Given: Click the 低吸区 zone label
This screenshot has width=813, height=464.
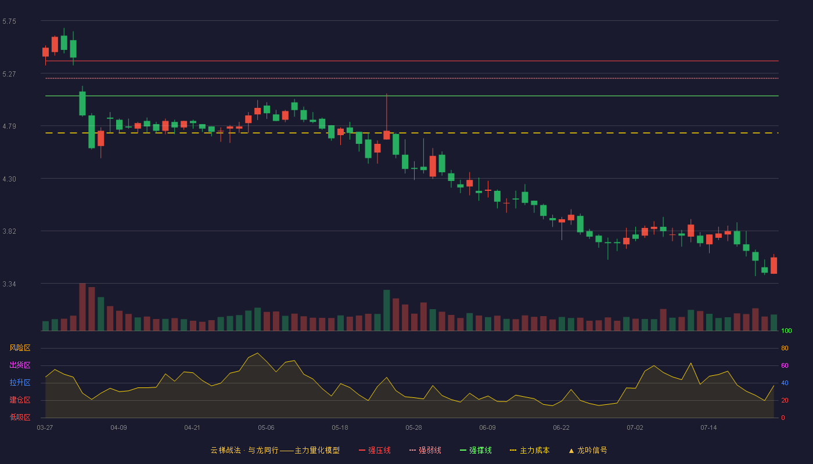Looking at the screenshot, I should pos(20,417).
